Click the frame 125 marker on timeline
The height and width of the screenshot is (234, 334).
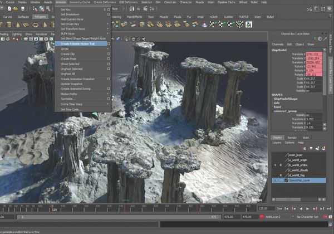[x=52, y=208]
